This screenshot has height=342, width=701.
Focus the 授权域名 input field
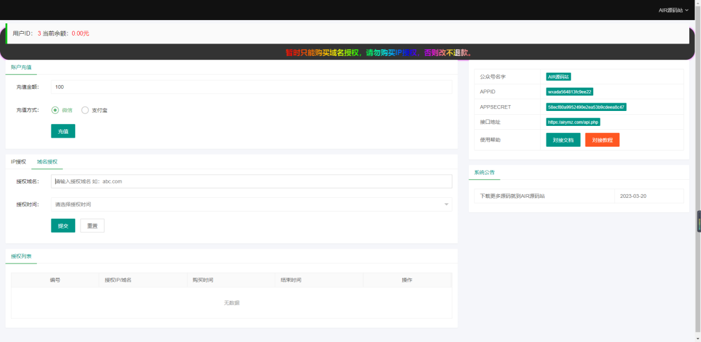(251, 182)
